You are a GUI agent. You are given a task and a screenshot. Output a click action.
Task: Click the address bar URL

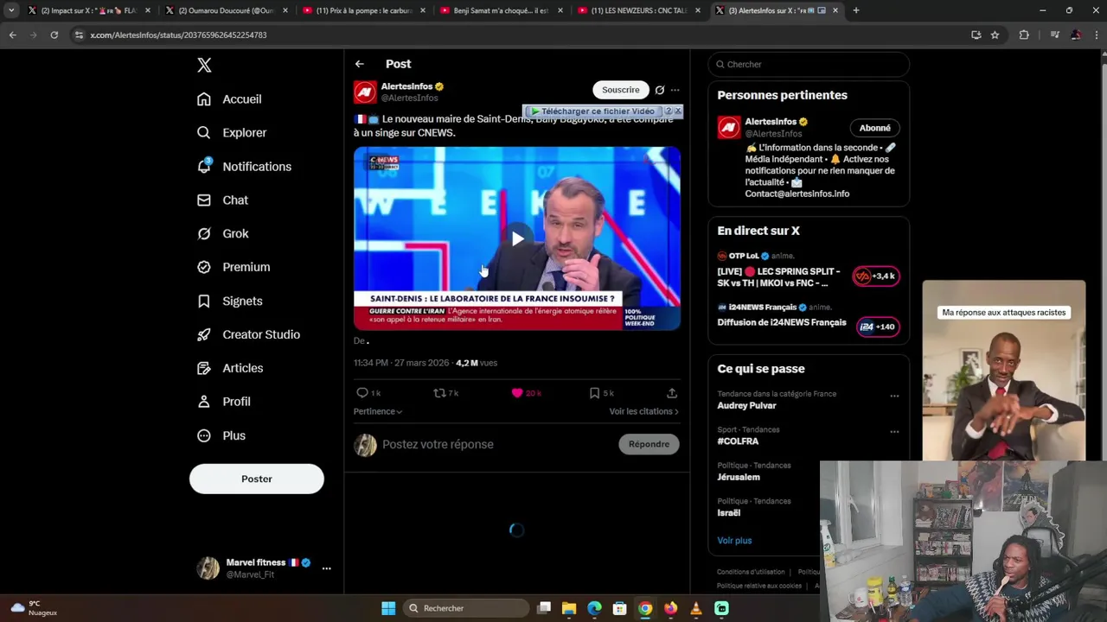[x=178, y=35]
